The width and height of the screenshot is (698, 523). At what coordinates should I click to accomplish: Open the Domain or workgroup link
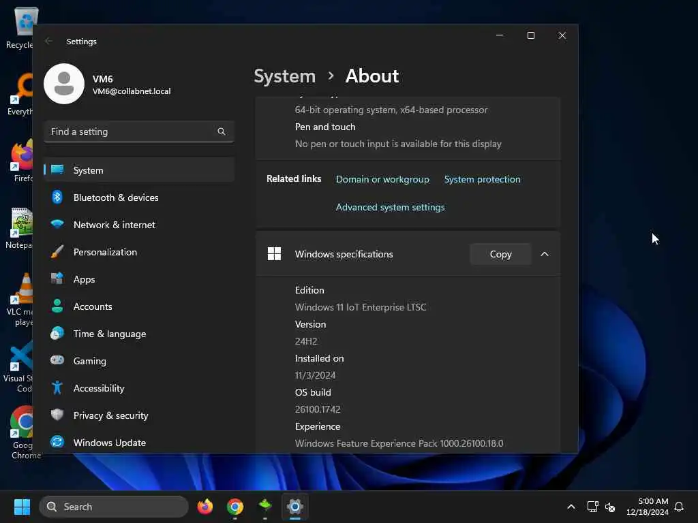point(382,179)
